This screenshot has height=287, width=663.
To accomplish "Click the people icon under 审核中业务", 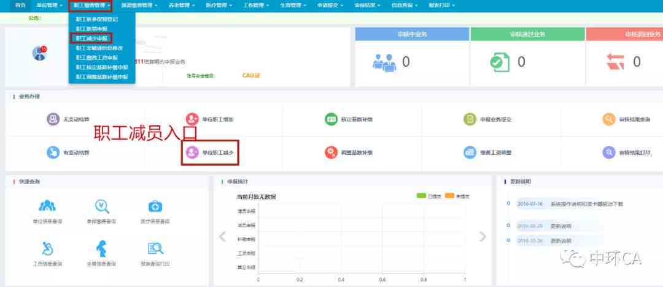I will pyautogui.click(x=384, y=62).
